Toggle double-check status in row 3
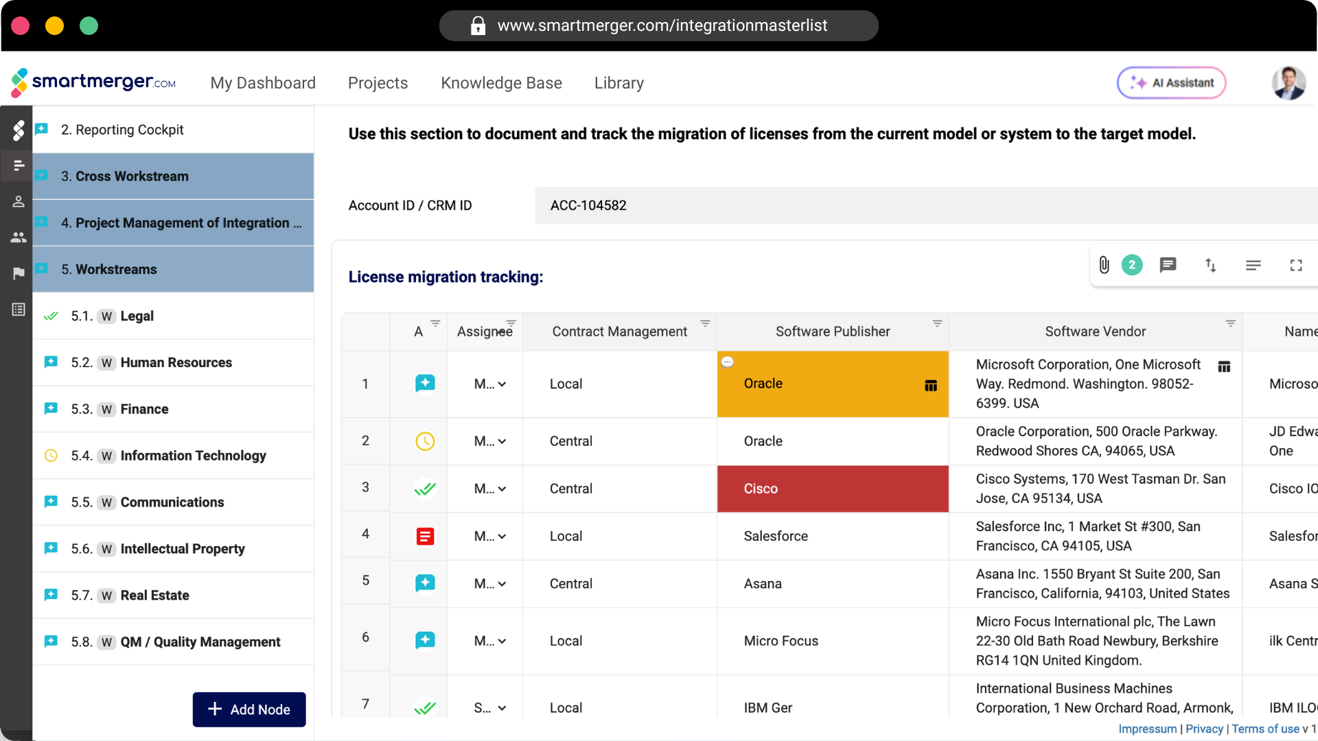Image resolution: width=1318 pixels, height=741 pixels. [425, 489]
